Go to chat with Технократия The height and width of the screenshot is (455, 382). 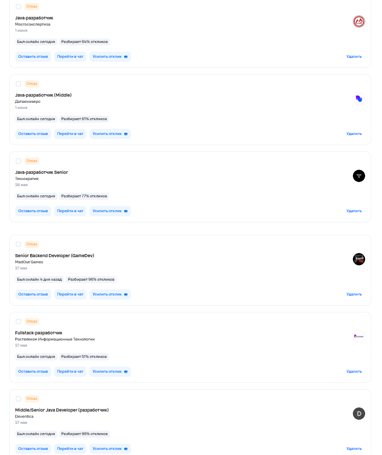click(70, 211)
